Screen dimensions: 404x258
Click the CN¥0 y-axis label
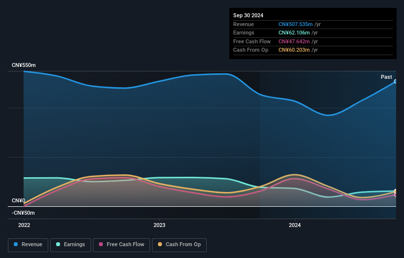tap(19, 200)
